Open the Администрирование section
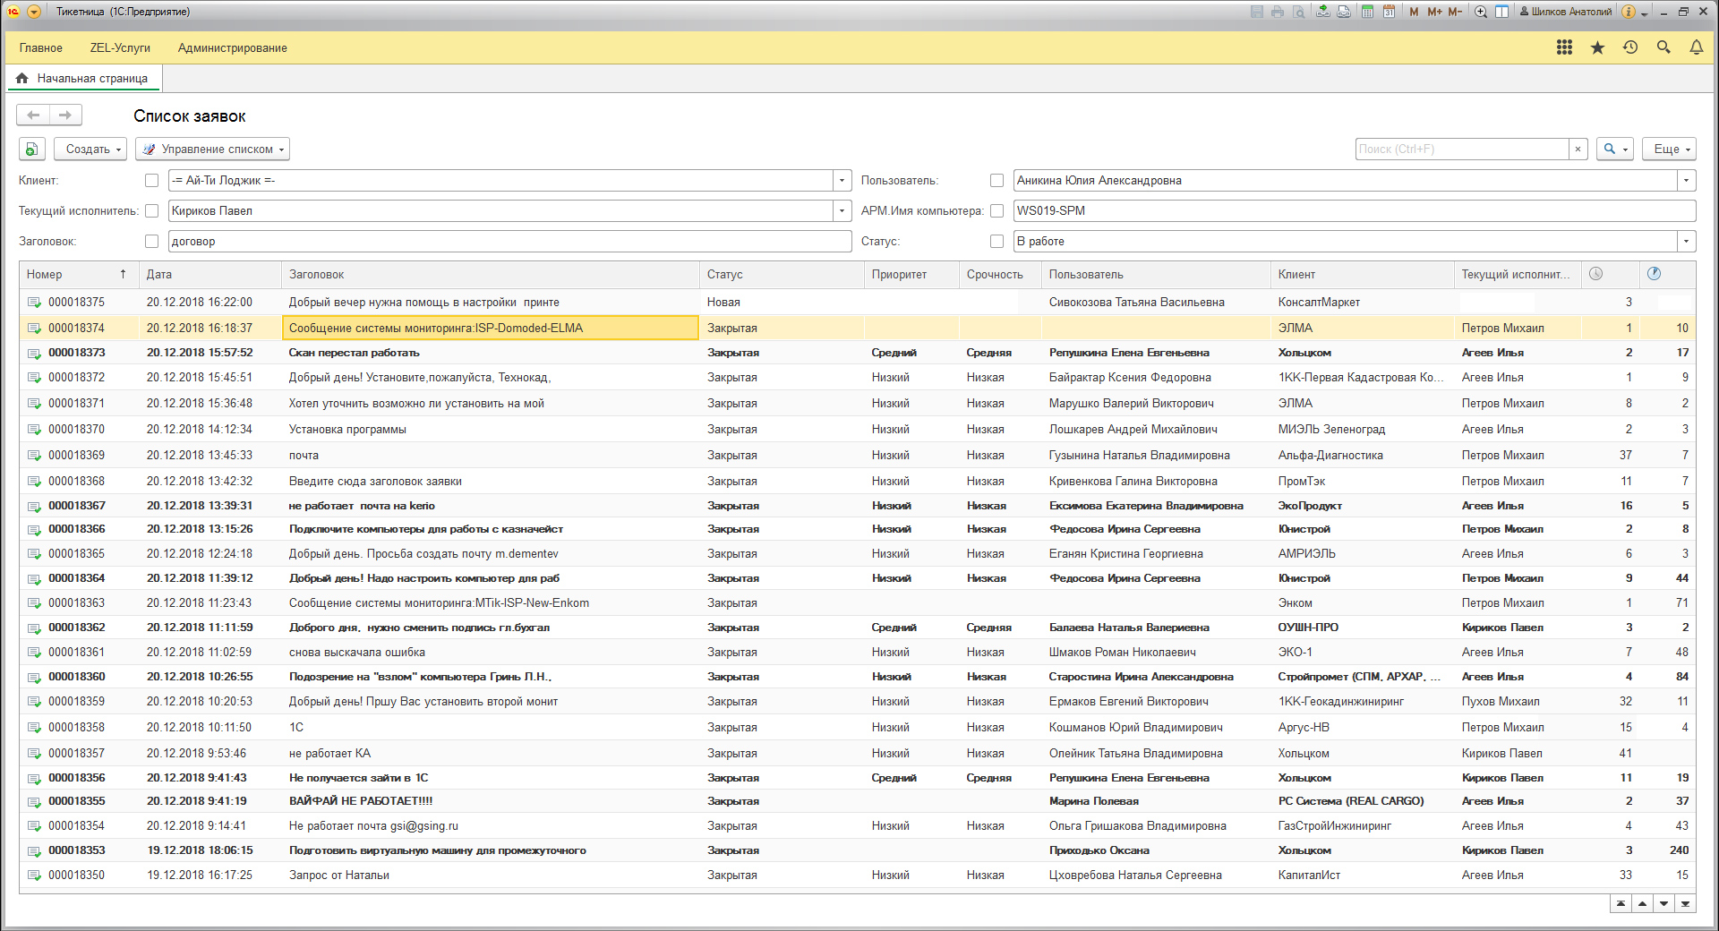The image size is (1719, 931). [233, 48]
